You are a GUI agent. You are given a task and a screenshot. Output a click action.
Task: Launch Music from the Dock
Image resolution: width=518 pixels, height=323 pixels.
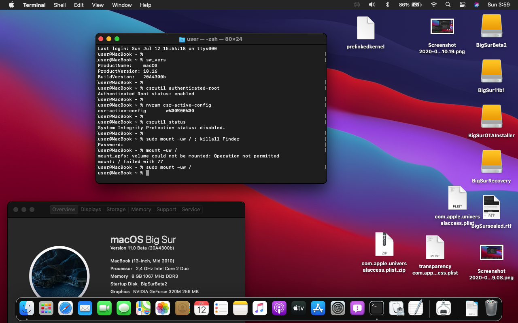[x=260, y=308]
